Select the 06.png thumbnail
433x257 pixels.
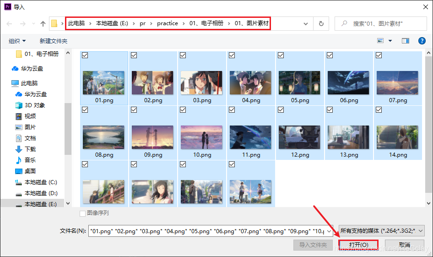(x=348, y=82)
